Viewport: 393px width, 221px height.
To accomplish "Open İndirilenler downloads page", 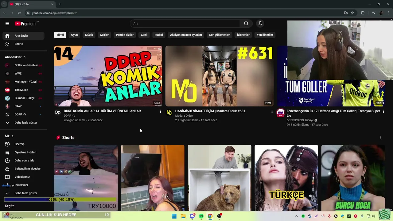I will coord(23,185).
